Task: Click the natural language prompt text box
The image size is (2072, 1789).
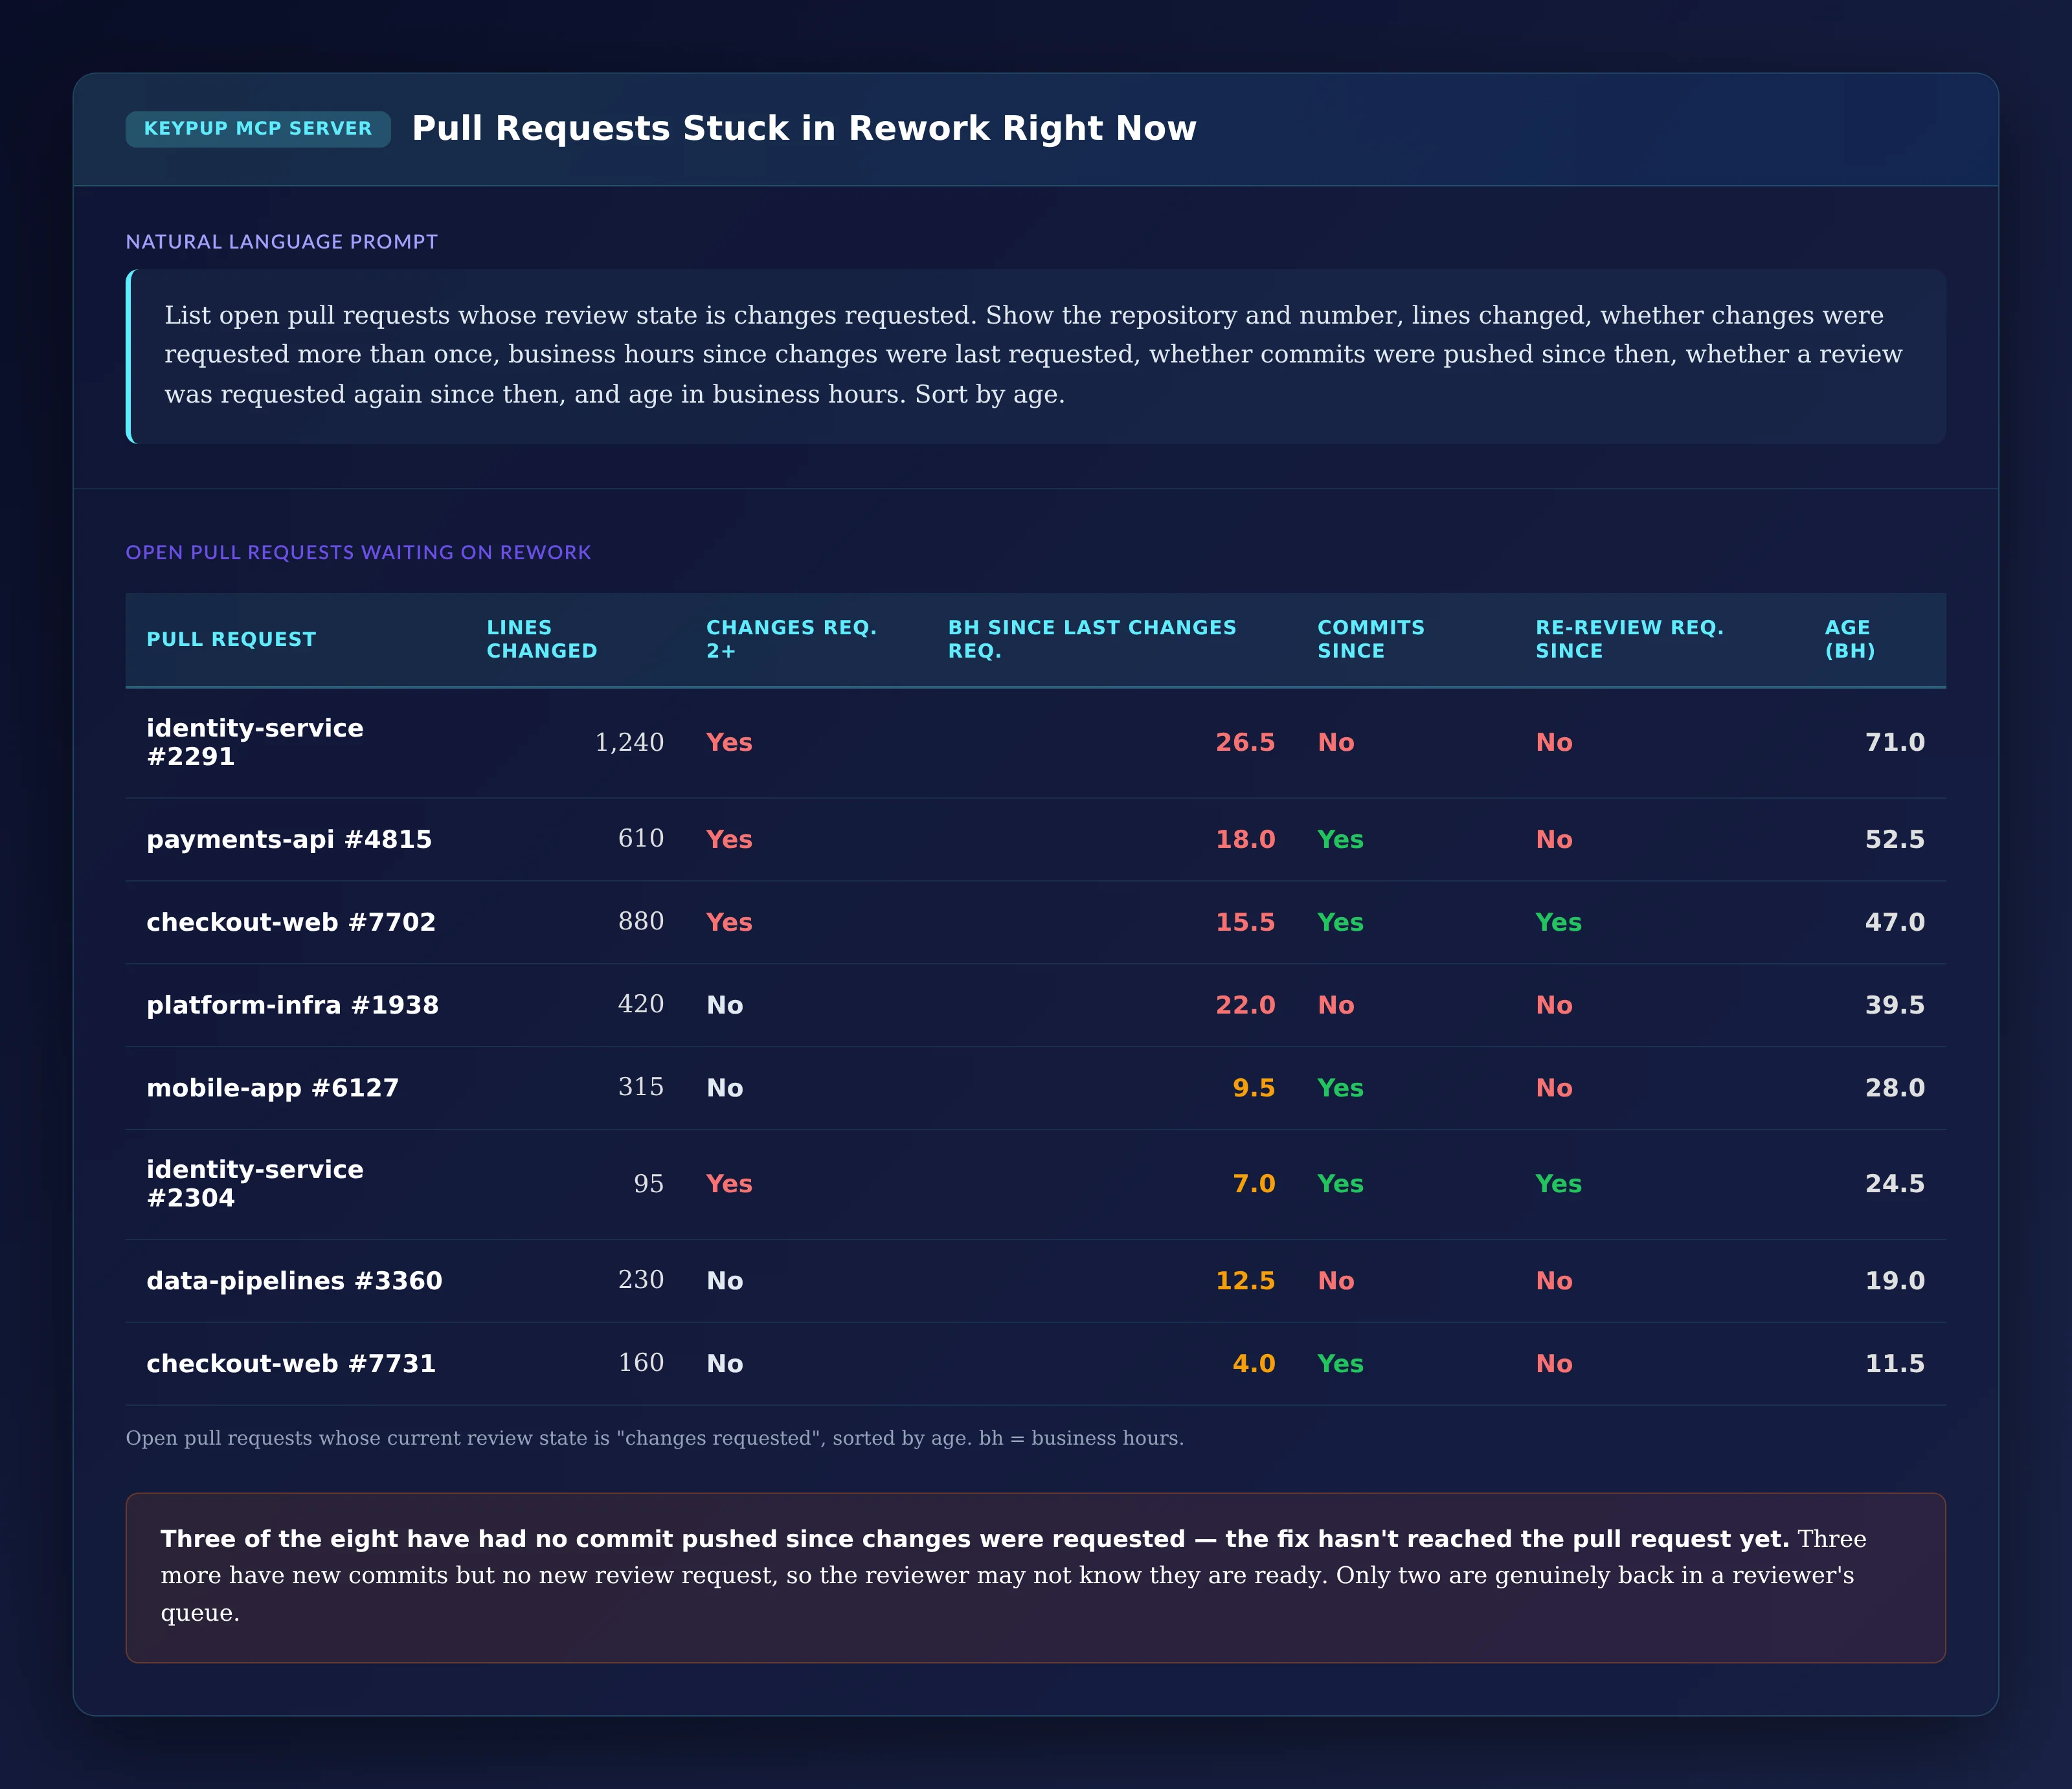Action: click(x=1036, y=356)
